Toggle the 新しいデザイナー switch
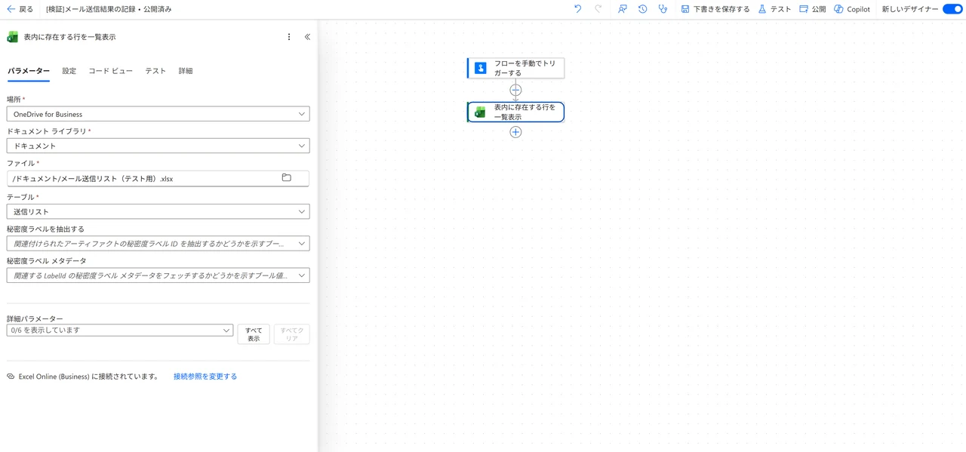This screenshot has width=966, height=452. point(952,9)
